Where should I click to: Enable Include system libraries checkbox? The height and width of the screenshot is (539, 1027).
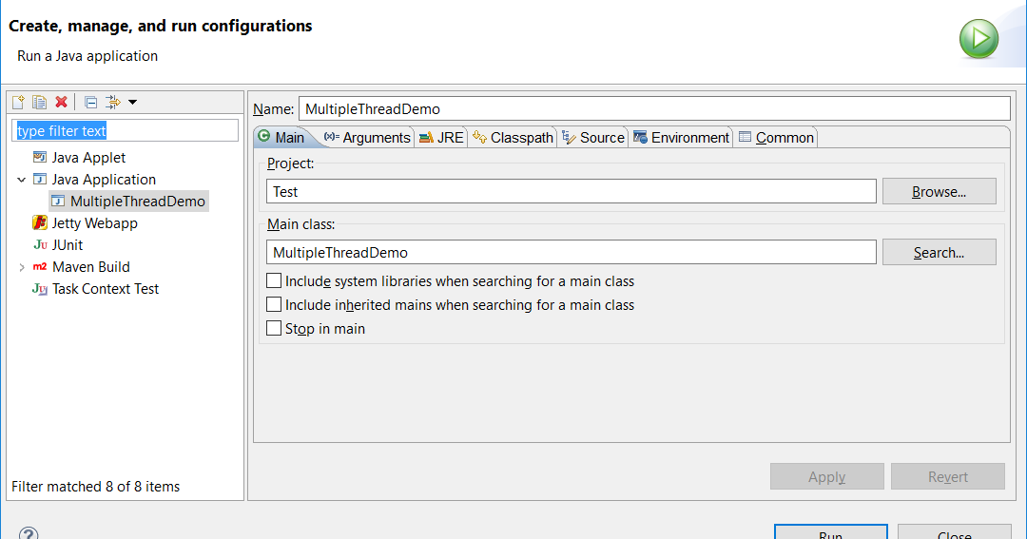[x=275, y=281]
